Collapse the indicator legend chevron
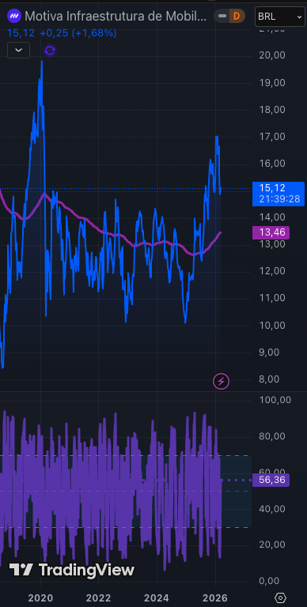307x607 pixels. pyautogui.click(x=19, y=51)
